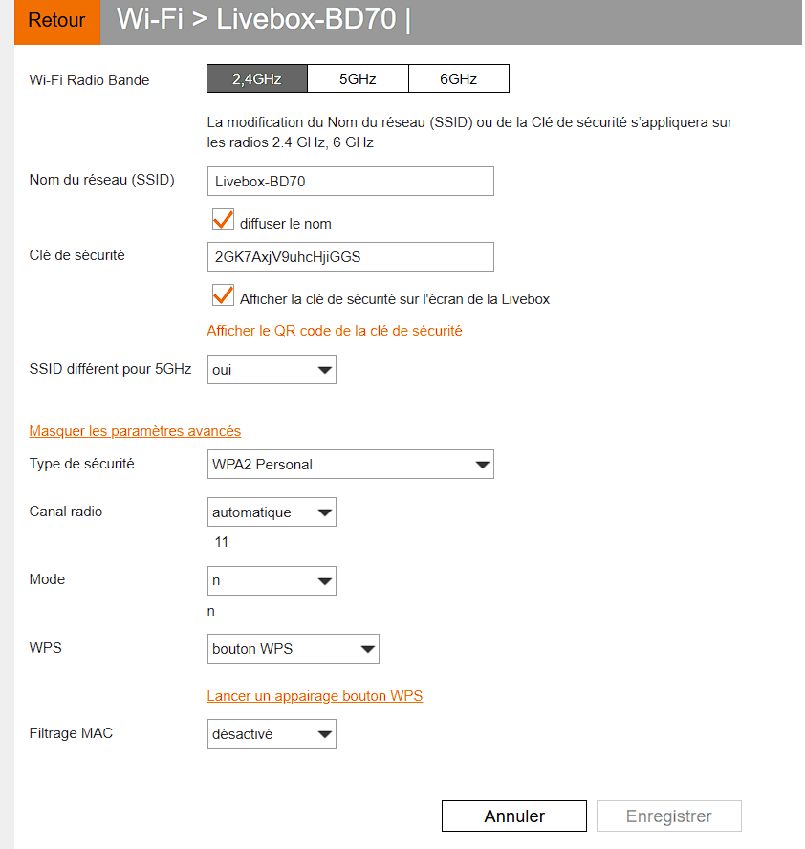Open the Canal radio dropdown
This screenshot has height=849, width=805.
click(272, 512)
